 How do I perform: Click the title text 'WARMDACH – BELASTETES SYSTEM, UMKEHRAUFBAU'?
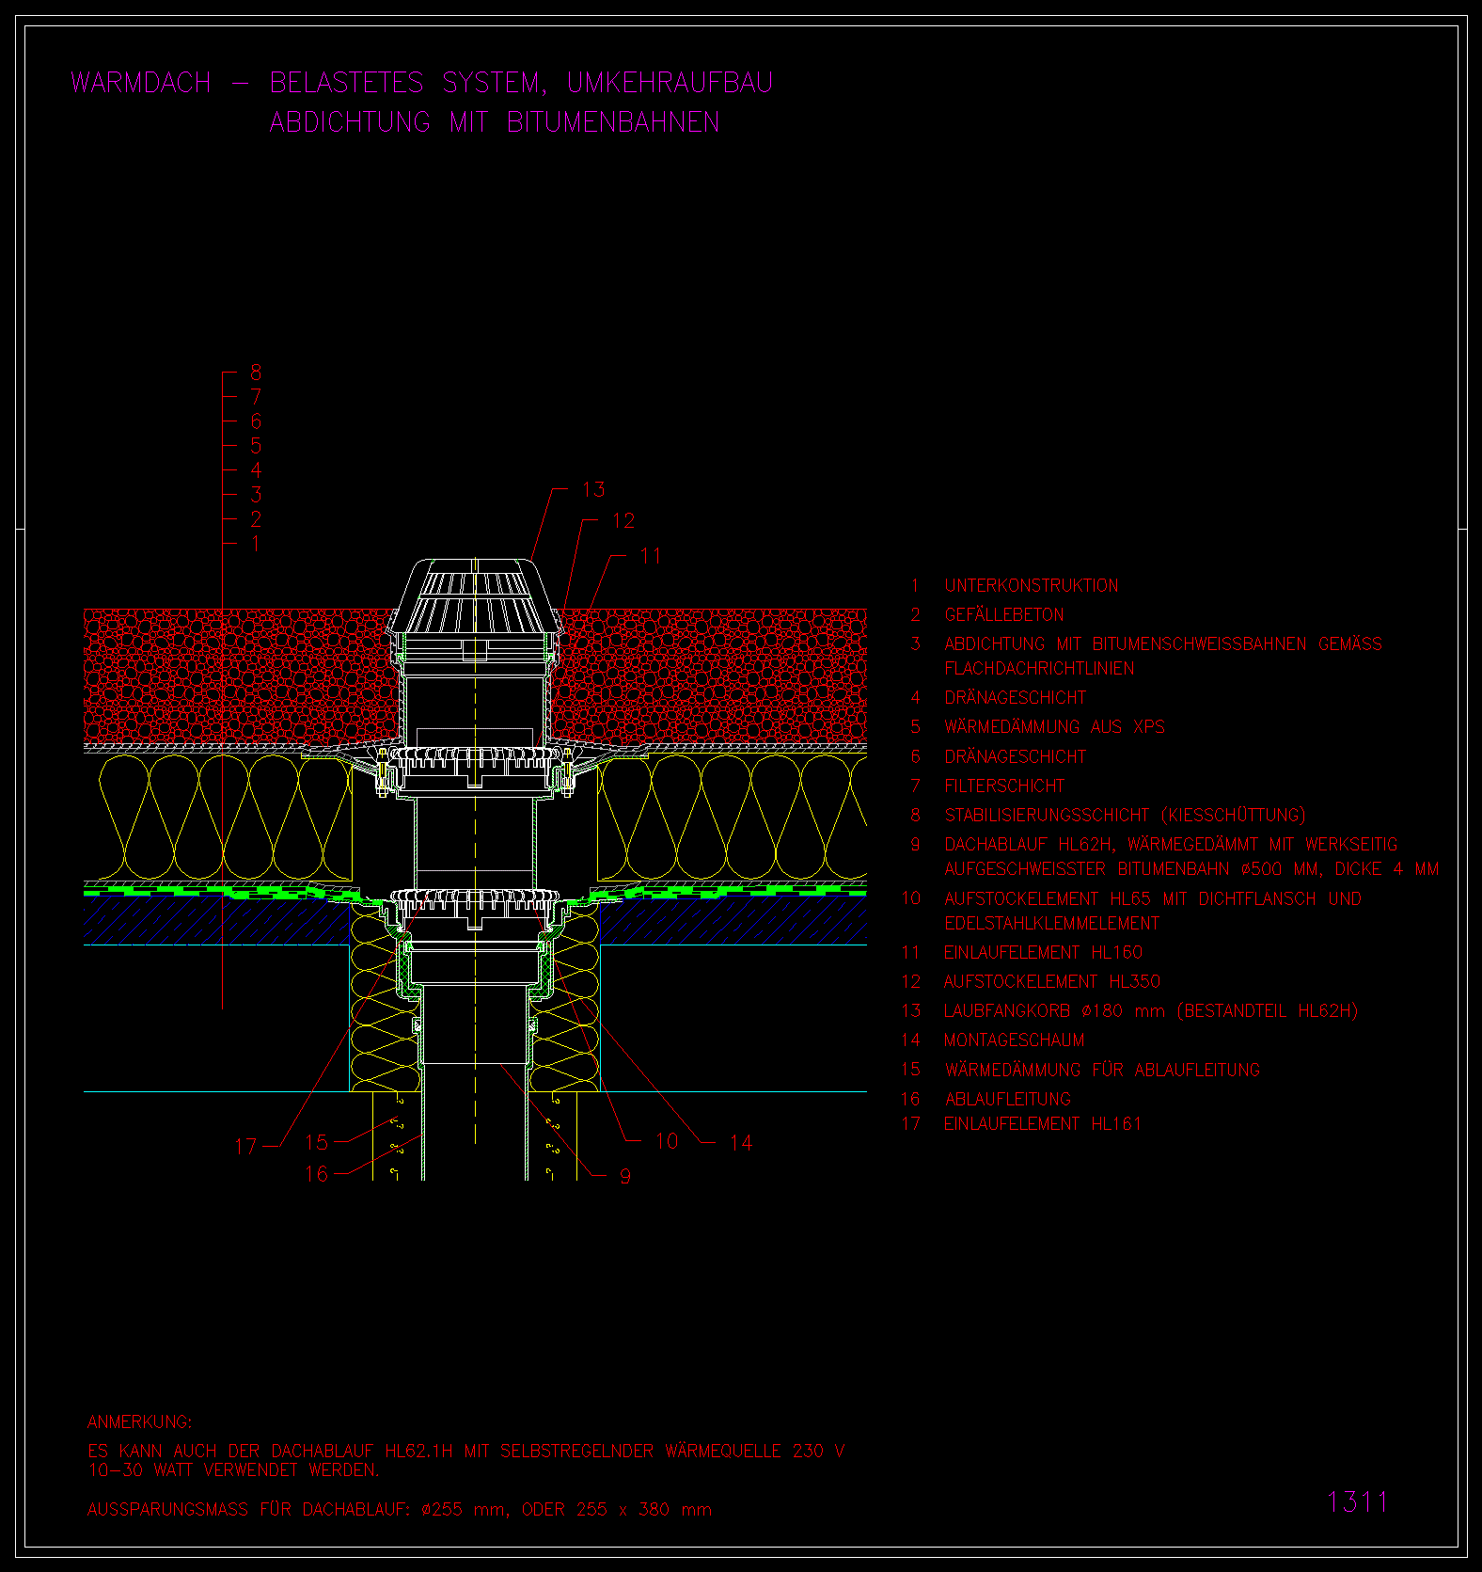(x=421, y=83)
